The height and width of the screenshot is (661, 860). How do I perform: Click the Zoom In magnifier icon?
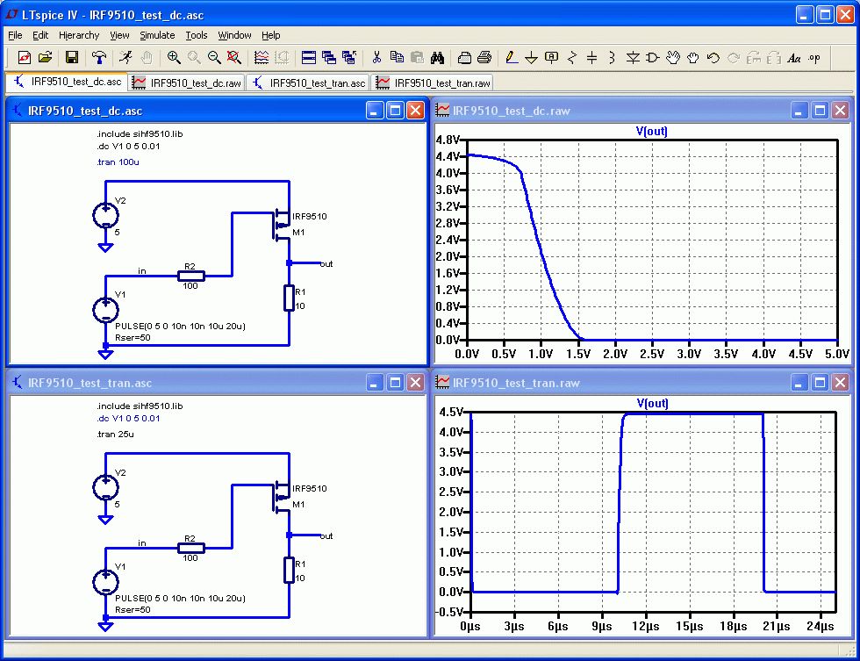click(174, 58)
